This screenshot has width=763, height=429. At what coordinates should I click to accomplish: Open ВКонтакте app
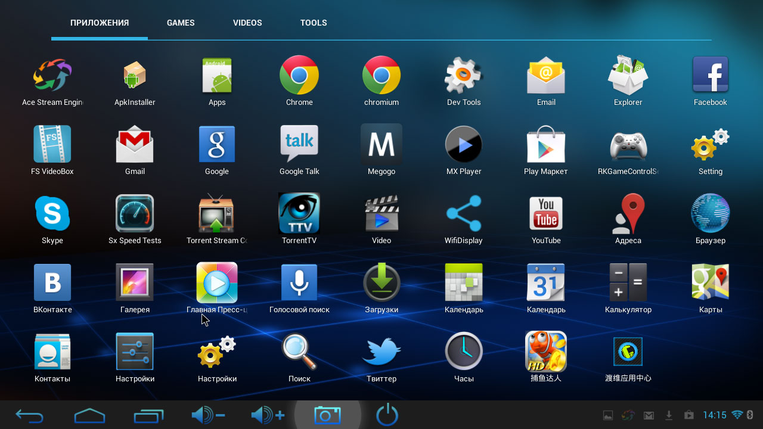[x=52, y=282]
